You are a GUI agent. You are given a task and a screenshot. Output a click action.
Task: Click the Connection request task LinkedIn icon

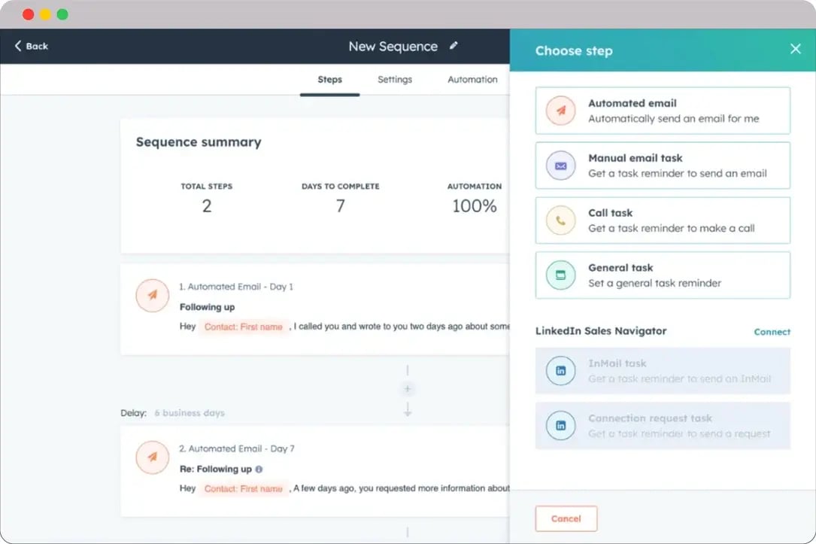point(560,425)
